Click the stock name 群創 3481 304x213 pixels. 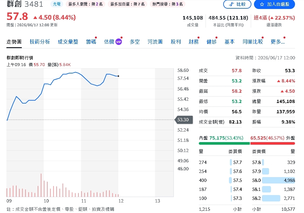tap(25, 4)
